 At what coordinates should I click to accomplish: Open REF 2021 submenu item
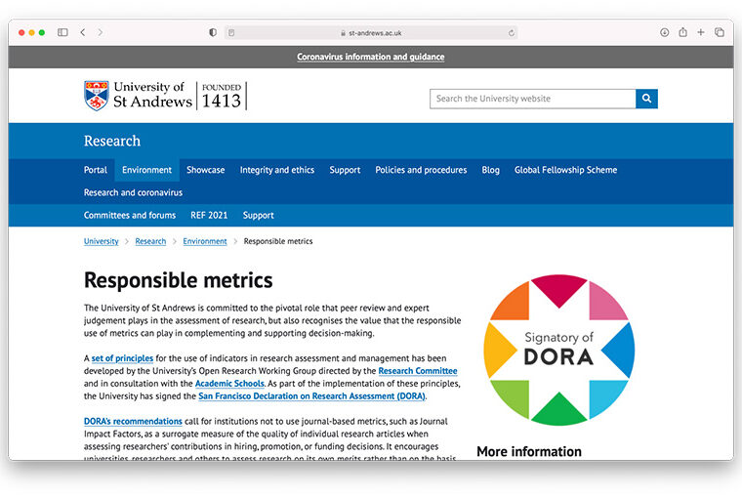tap(209, 216)
